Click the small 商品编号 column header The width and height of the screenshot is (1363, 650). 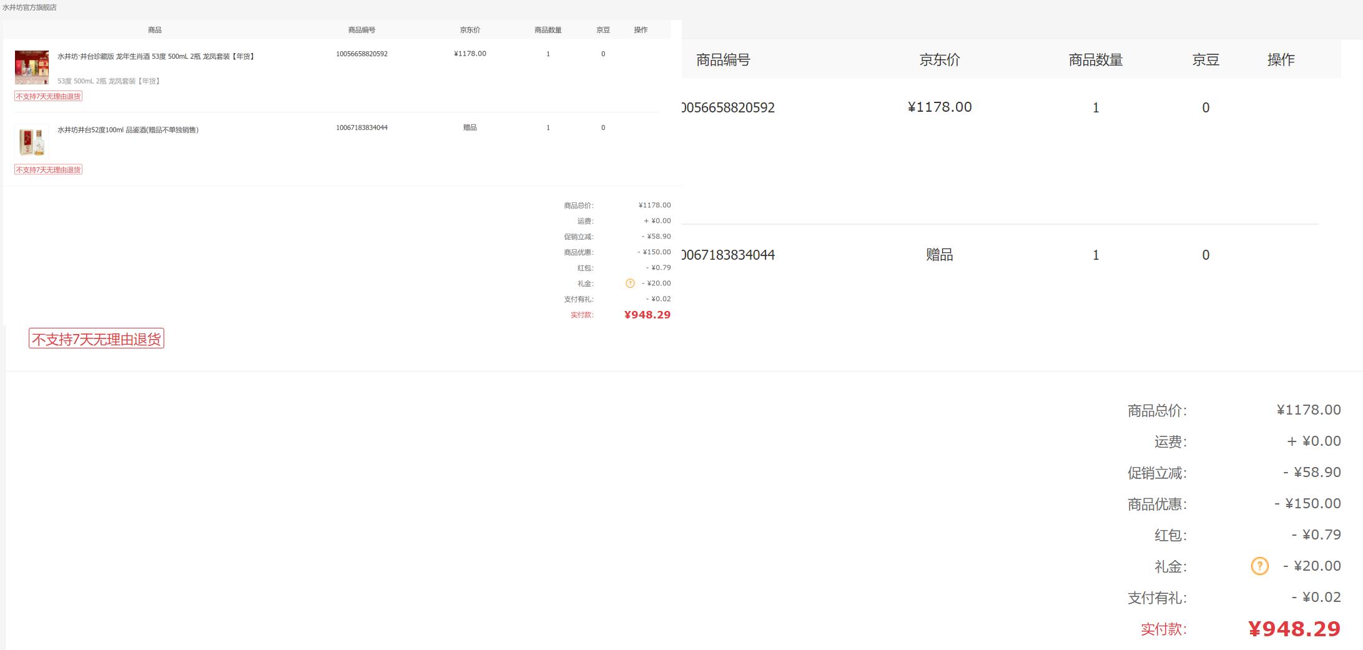pos(362,30)
